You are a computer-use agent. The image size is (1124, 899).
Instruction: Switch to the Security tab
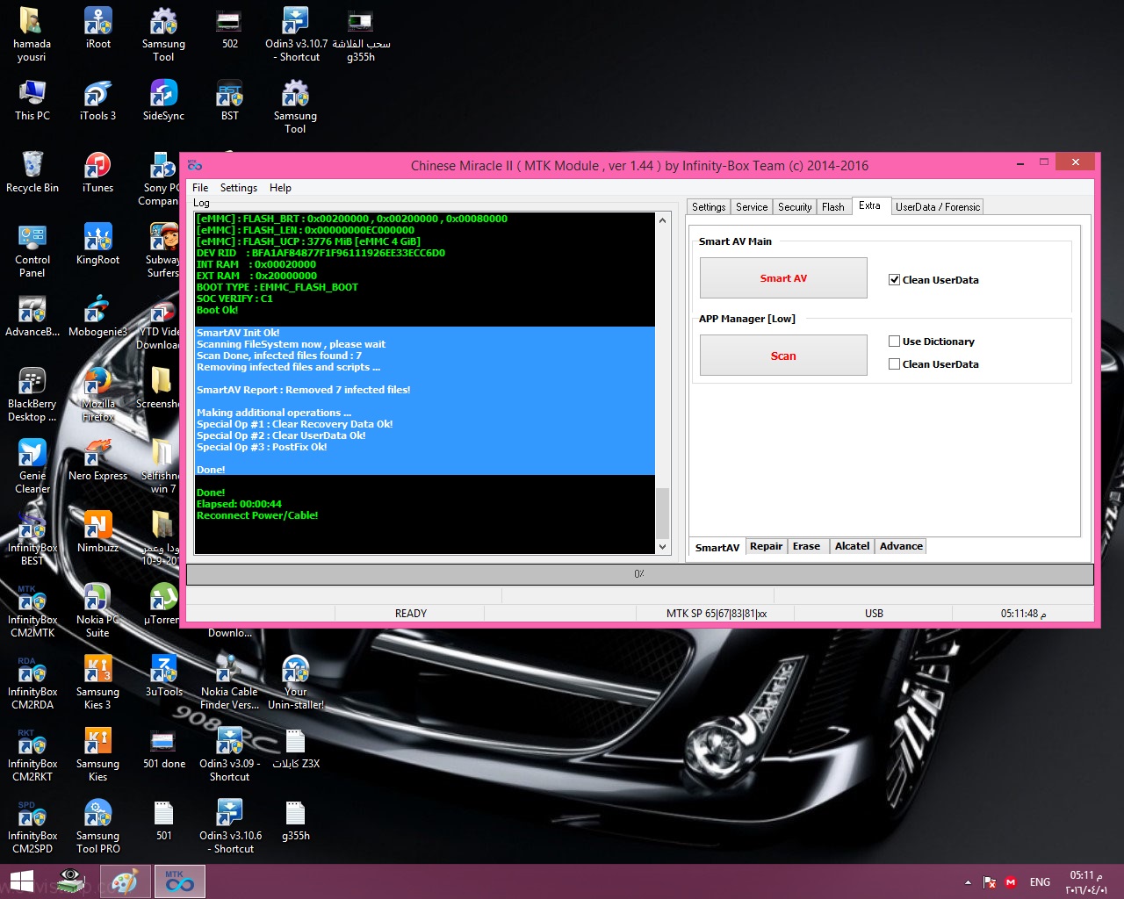(795, 207)
